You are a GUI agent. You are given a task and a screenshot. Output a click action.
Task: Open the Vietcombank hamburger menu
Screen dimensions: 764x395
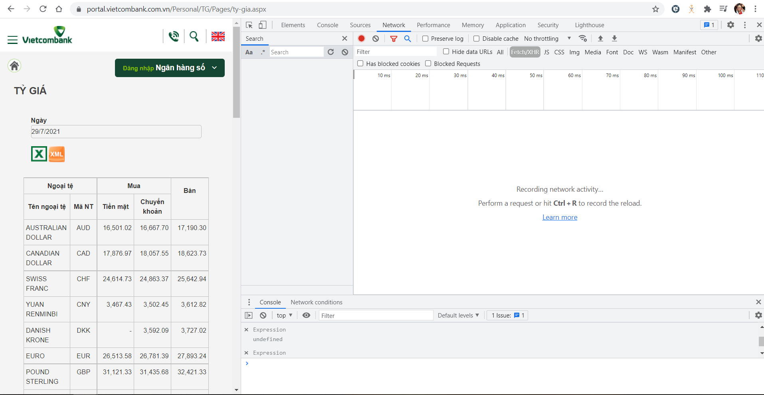tap(12, 40)
